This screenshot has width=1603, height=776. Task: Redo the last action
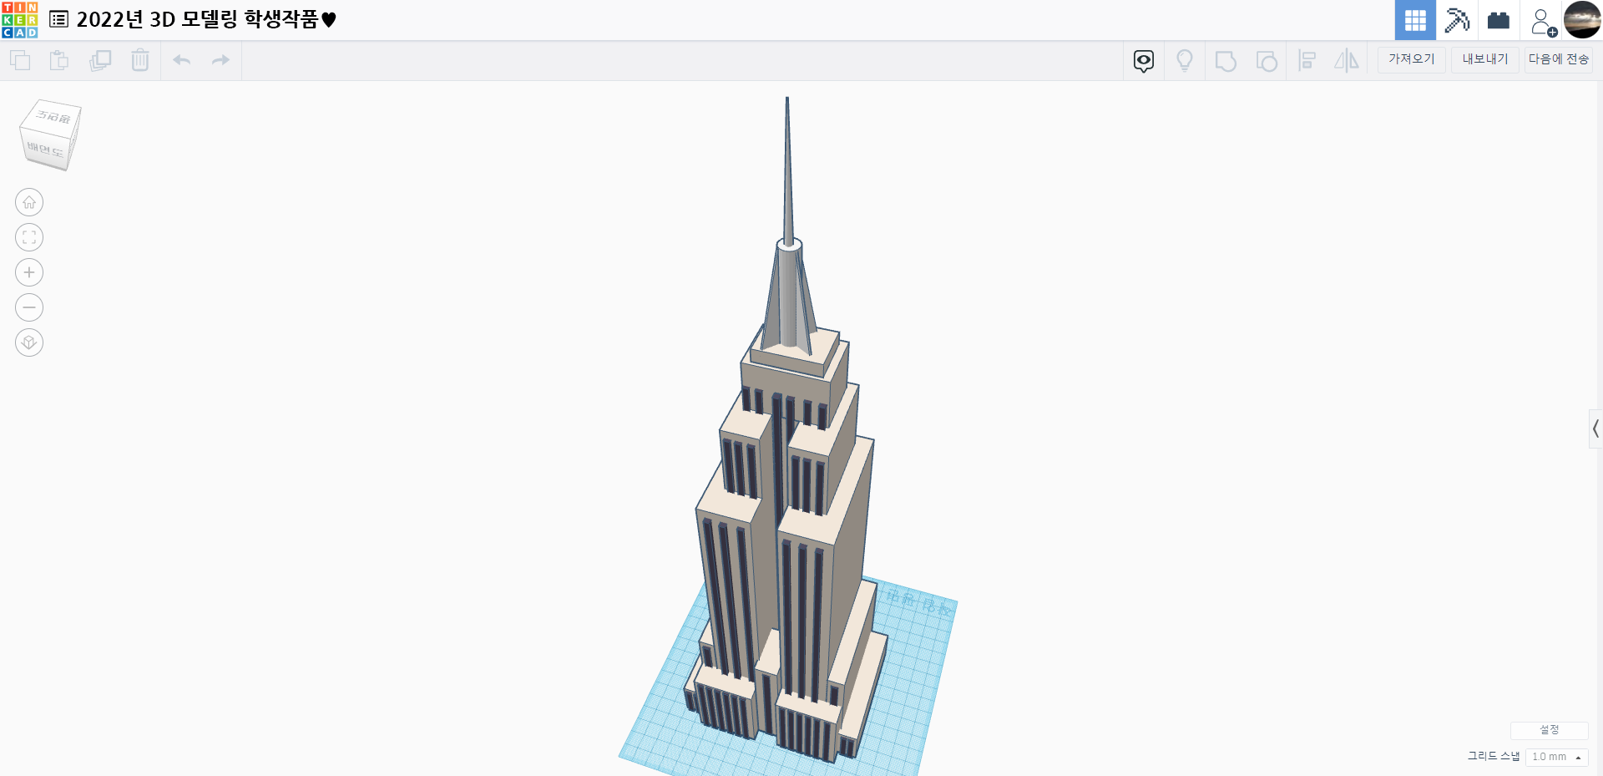(x=220, y=60)
